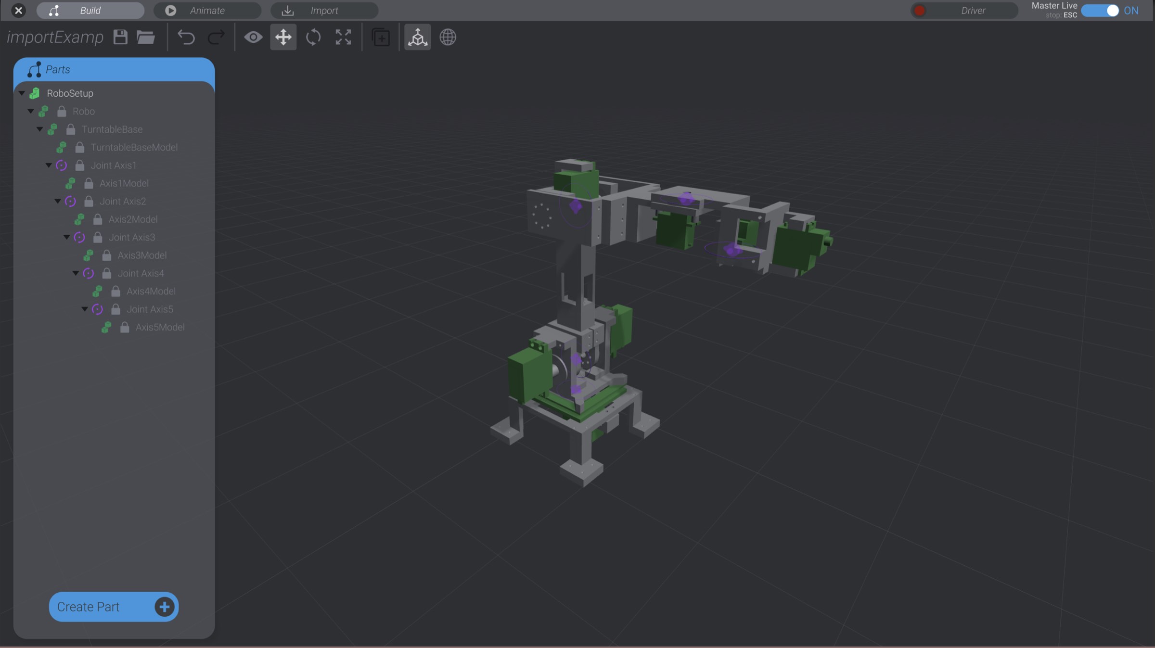
Task: Save the importExamp project
Action: [x=120, y=37]
